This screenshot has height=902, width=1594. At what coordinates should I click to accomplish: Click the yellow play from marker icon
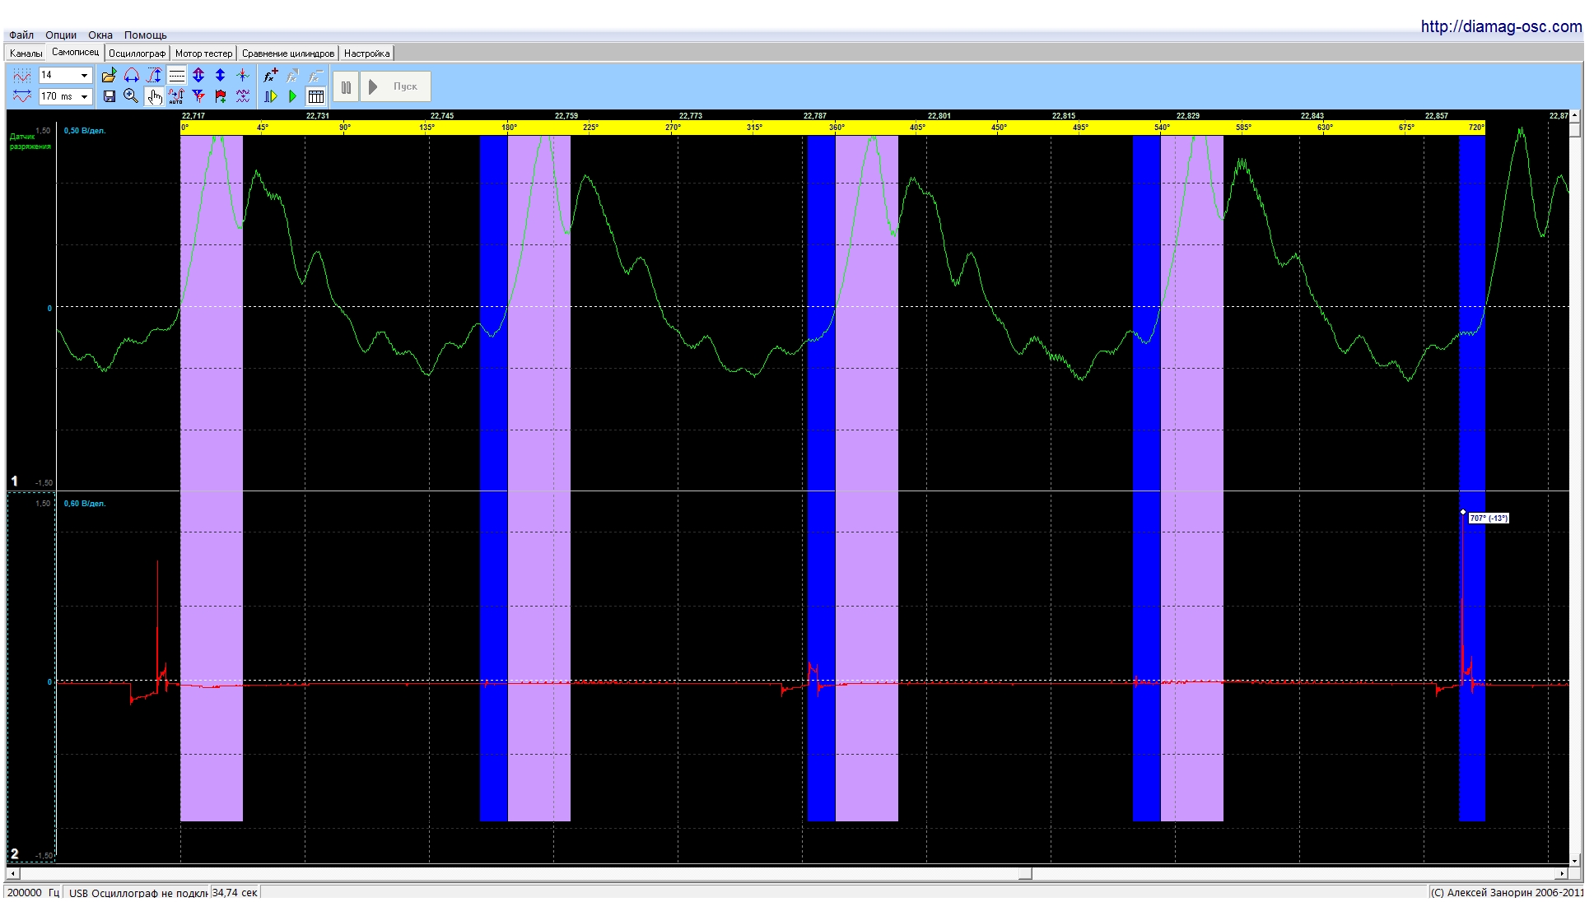pyautogui.click(x=270, y=96)
